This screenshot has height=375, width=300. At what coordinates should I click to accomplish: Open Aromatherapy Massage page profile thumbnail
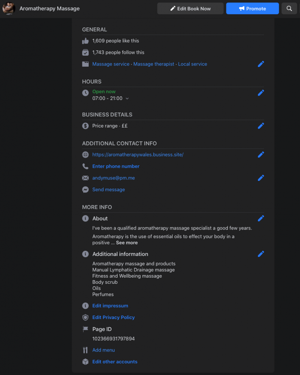coord(9,9)
